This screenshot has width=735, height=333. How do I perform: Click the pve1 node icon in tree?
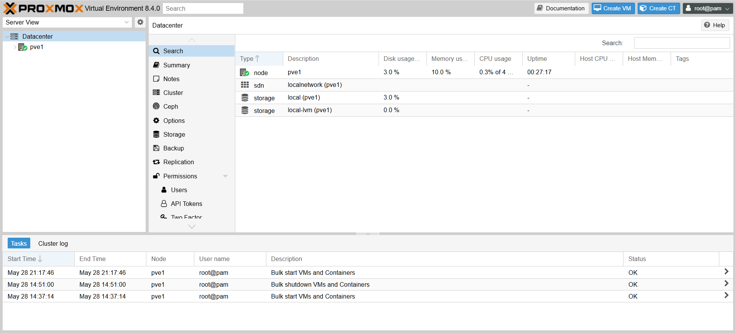pos(23,47)
